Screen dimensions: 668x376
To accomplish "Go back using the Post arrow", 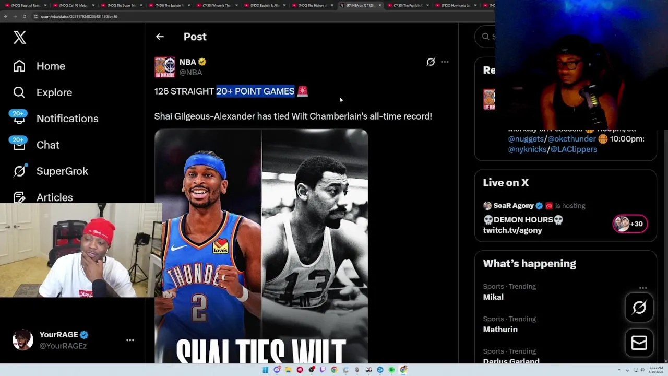I will [160, 37].
